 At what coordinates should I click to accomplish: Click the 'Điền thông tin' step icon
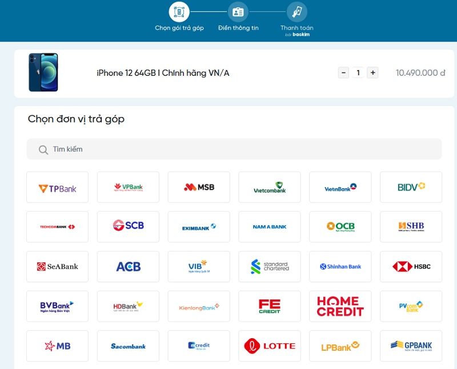click(x=238, y=12)
